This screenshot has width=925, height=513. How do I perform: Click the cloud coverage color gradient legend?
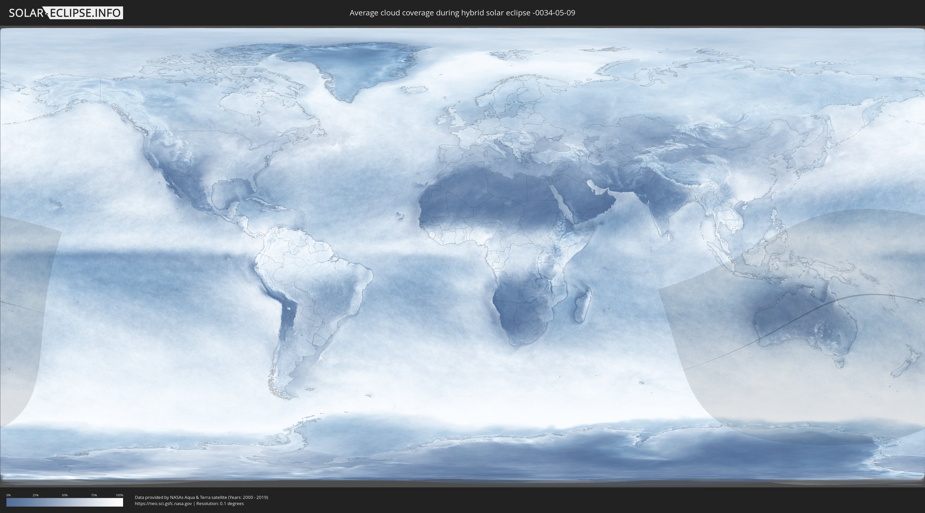[x=65, y=502]
